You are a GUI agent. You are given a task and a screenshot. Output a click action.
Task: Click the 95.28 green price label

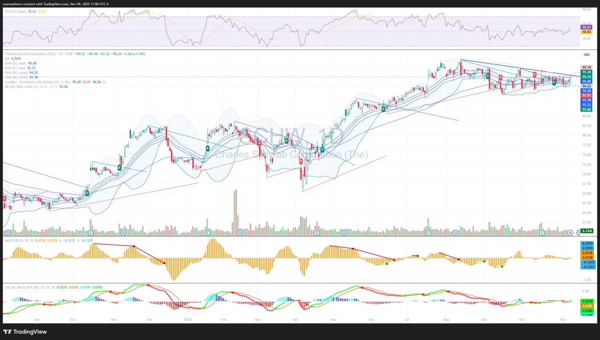586,72
